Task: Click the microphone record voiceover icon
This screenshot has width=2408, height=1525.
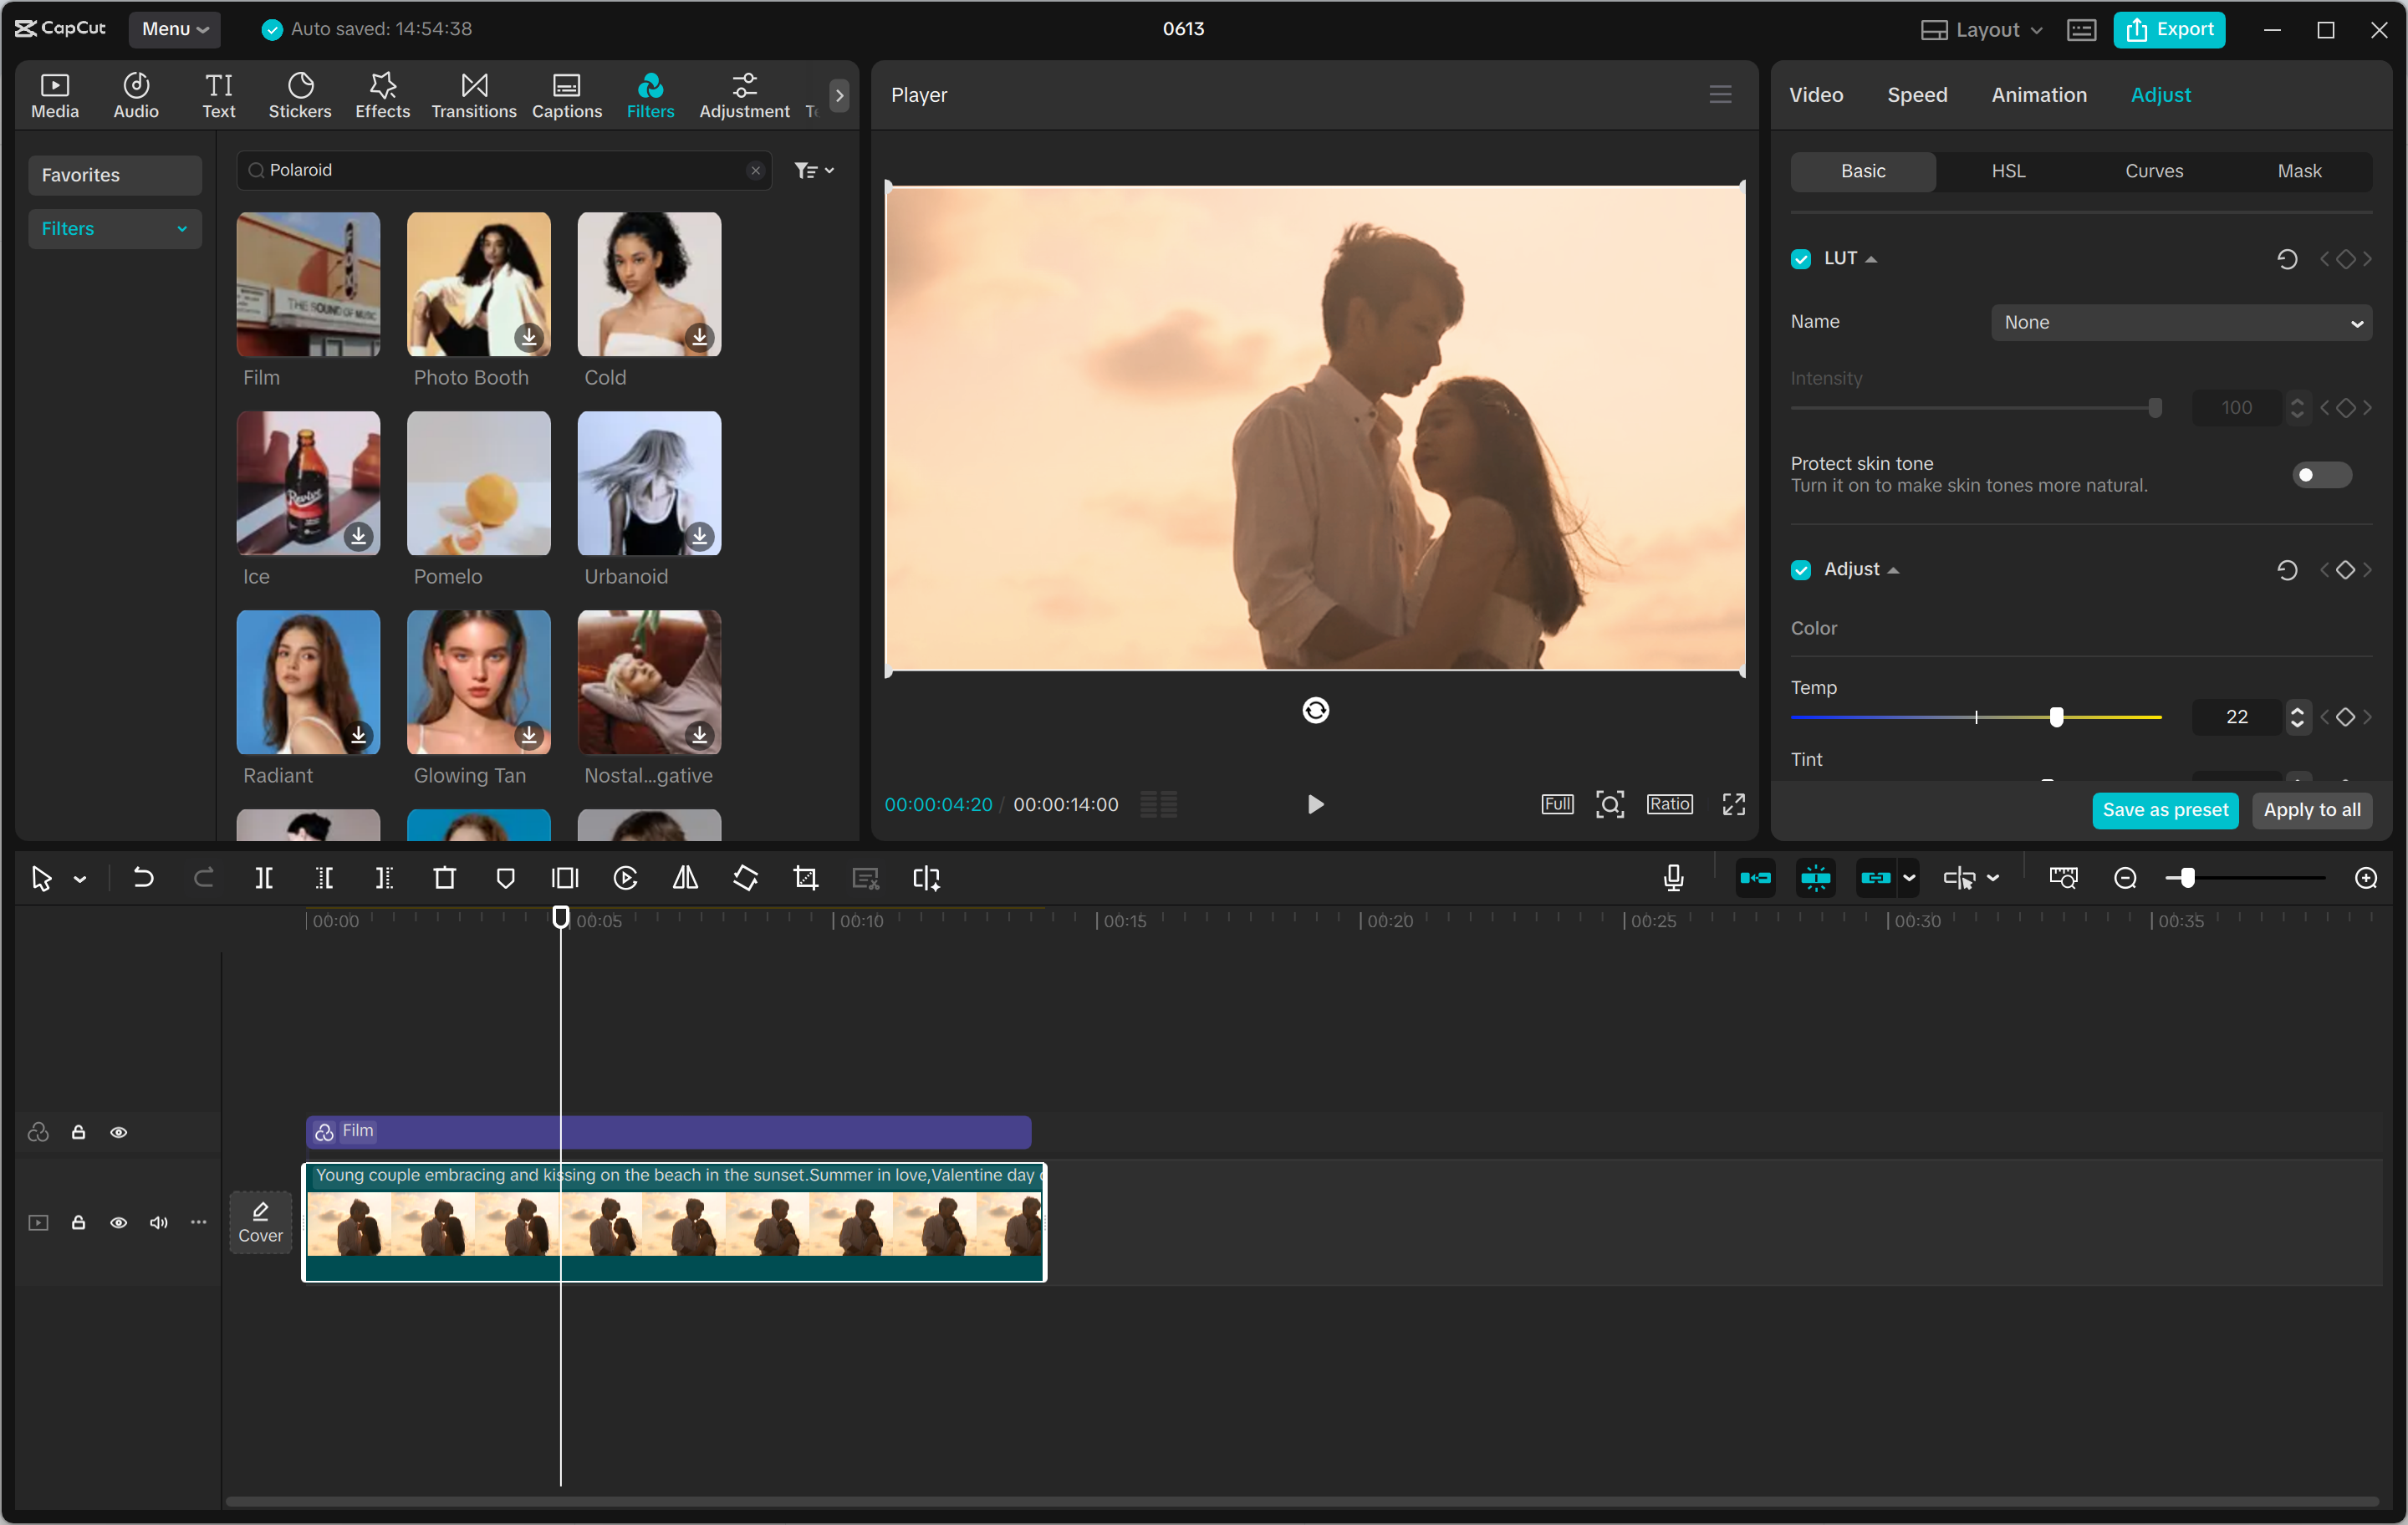Action: (x=1673, y=879)
